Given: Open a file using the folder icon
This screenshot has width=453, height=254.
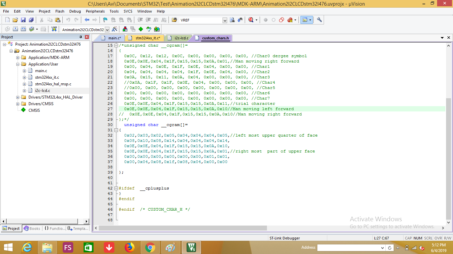Looking at the screenshot, I should (15, 20).
